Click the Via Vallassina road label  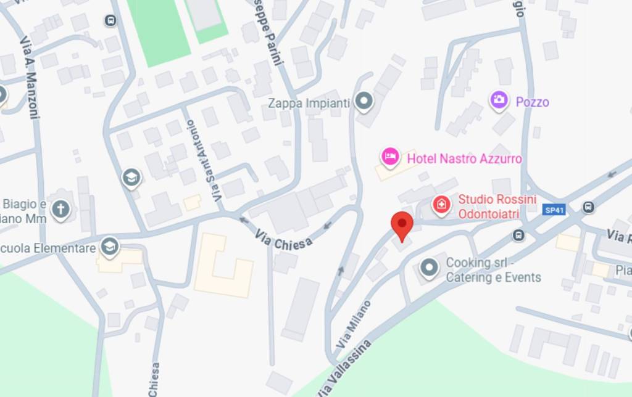344,369
